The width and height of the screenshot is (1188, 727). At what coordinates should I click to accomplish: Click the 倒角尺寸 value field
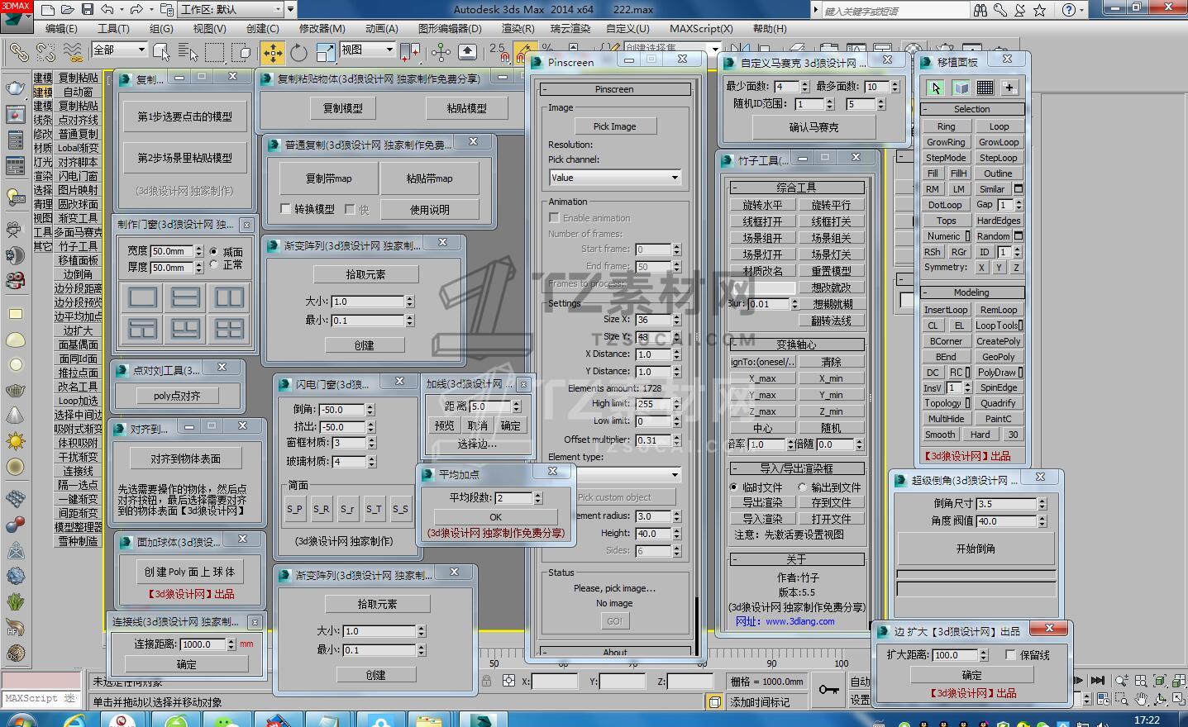coord(1005,504)
